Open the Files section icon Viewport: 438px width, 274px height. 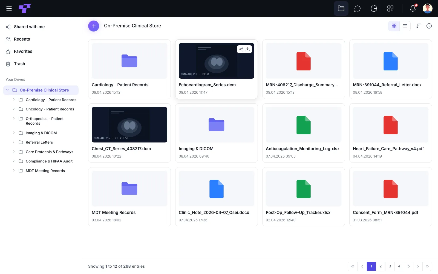pyautogui.click(x=341, y=8)
